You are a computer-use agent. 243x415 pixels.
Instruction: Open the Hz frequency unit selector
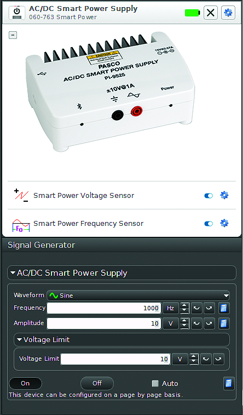170,308
